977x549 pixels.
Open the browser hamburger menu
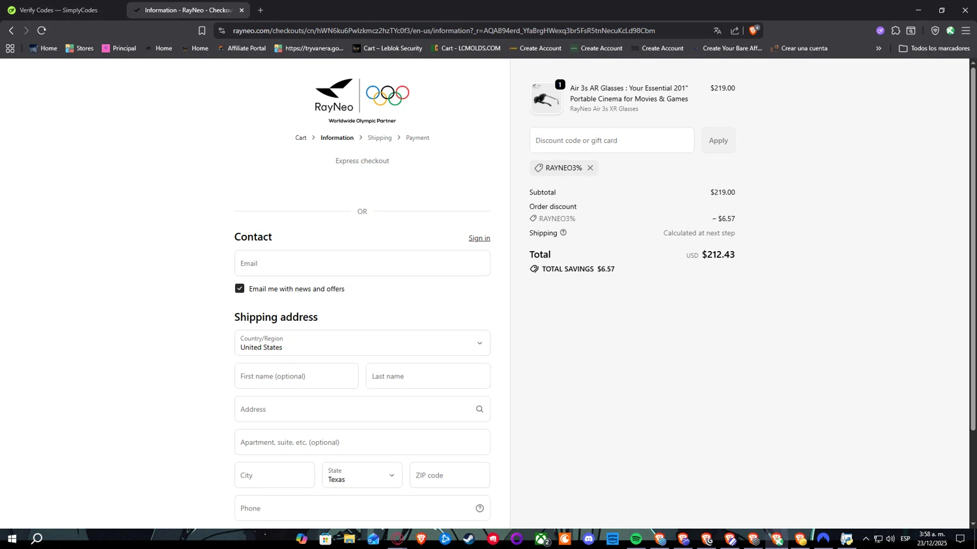click(966, 31)
